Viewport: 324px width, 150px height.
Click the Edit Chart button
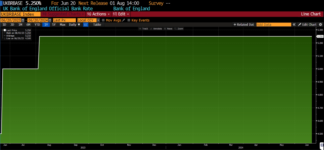[x=307, y=24]
